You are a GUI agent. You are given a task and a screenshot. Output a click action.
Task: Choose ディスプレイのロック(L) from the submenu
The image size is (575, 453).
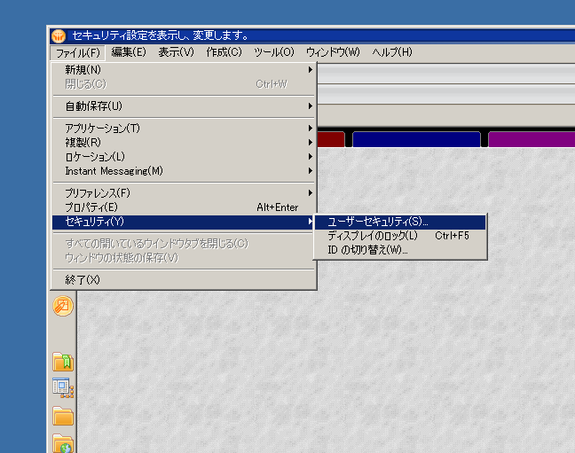(400, 236)
